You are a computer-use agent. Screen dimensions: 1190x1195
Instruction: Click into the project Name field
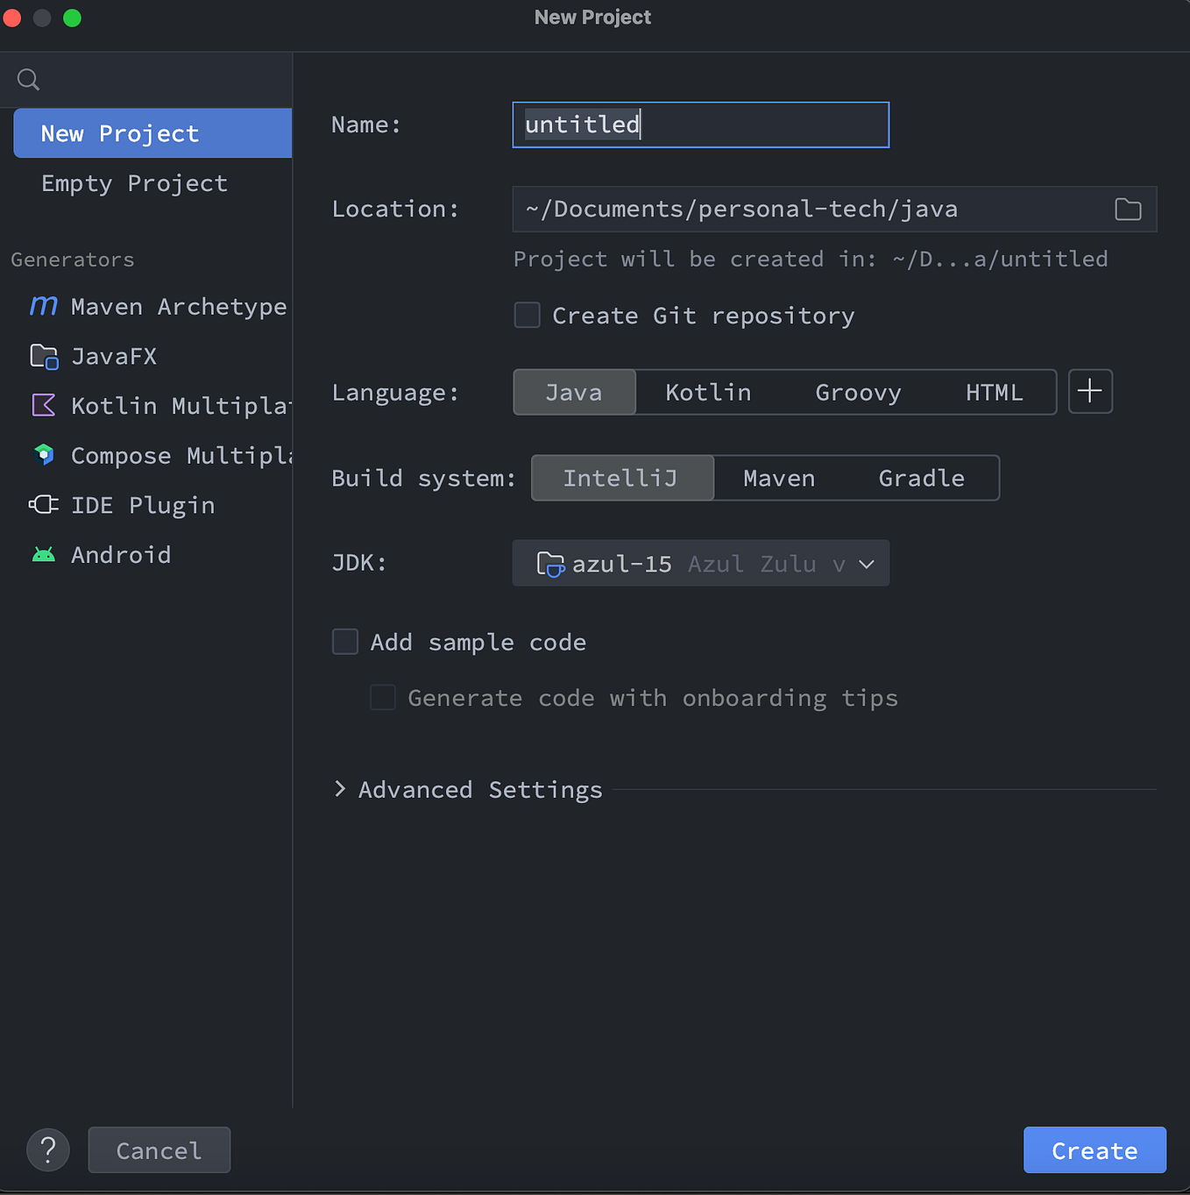pyautogui.click(x=700, y=124)
